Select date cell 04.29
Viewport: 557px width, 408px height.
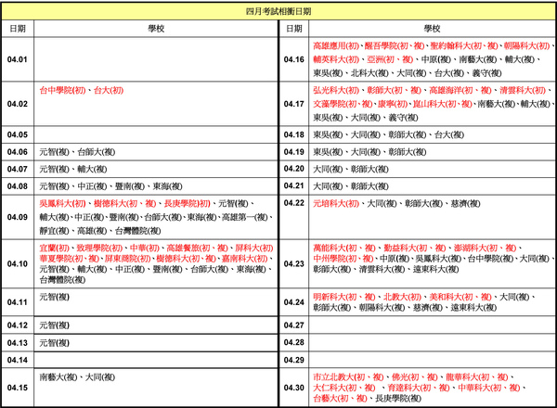pyautogui.click(x=293, y=360)
